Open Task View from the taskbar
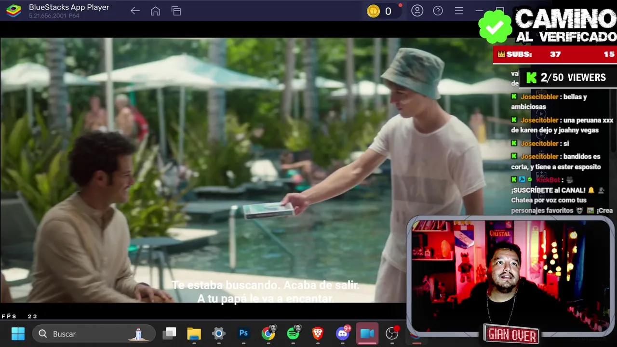Screen dimensions: 617x347 169,334
